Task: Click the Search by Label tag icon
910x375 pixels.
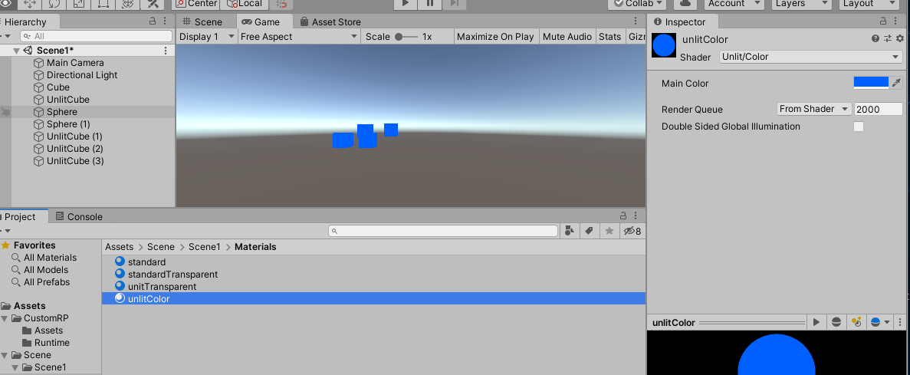Action: [589, 231]
